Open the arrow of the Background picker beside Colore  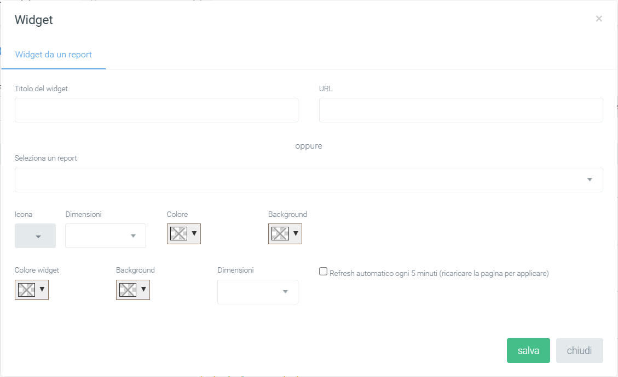pos(296,234)
